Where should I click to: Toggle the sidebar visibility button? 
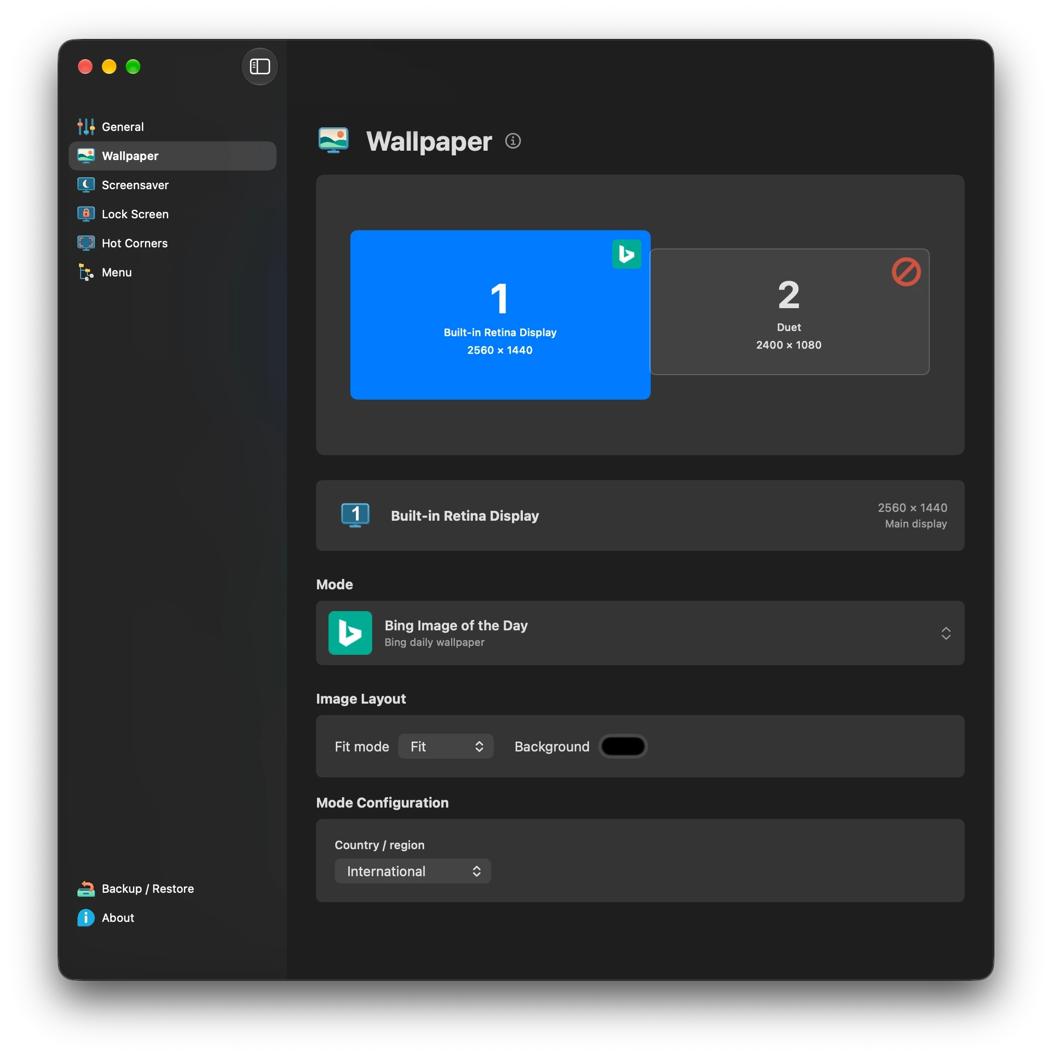259,67
